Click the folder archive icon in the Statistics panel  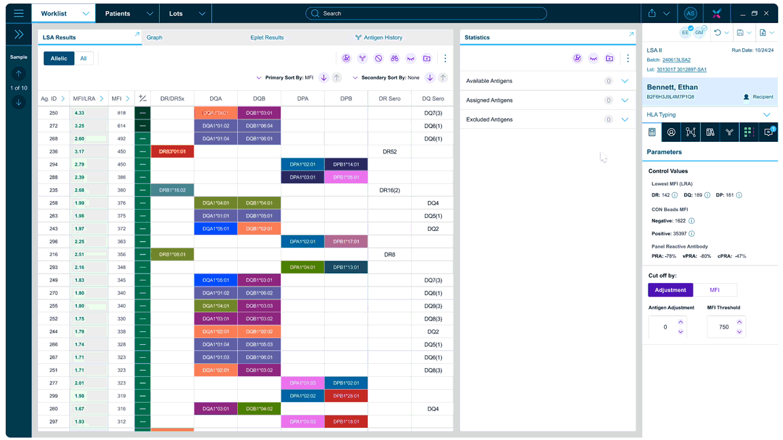609,58
